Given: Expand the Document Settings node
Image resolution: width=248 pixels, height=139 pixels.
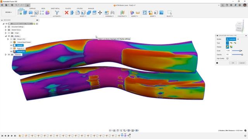Looking at the screenshot, I should pyautogui.click(x=6, y=27).
